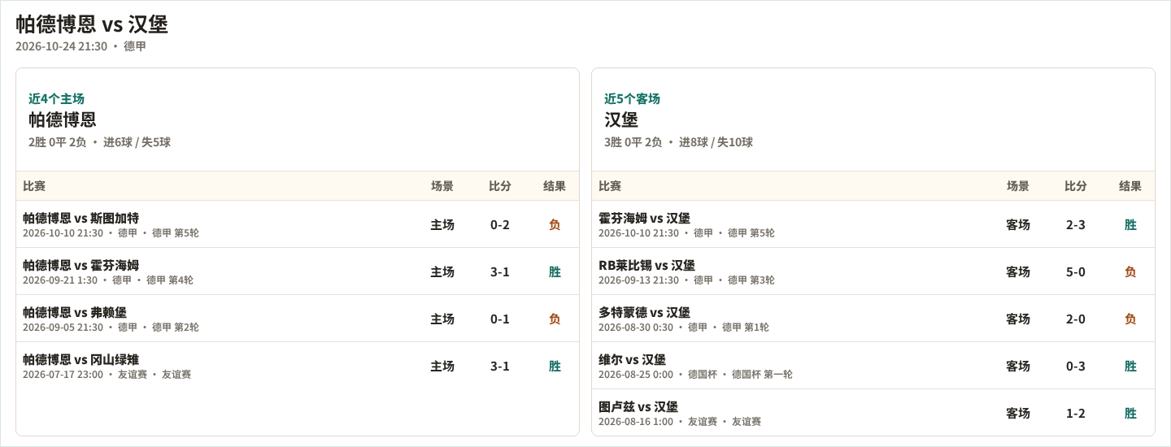Click the 胜 result of 维尔 vs 汉堡

pos(1130,367)
